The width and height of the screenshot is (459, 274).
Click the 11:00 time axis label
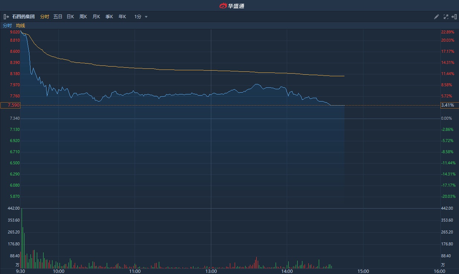pyautogui.click(x=135, y=271)
